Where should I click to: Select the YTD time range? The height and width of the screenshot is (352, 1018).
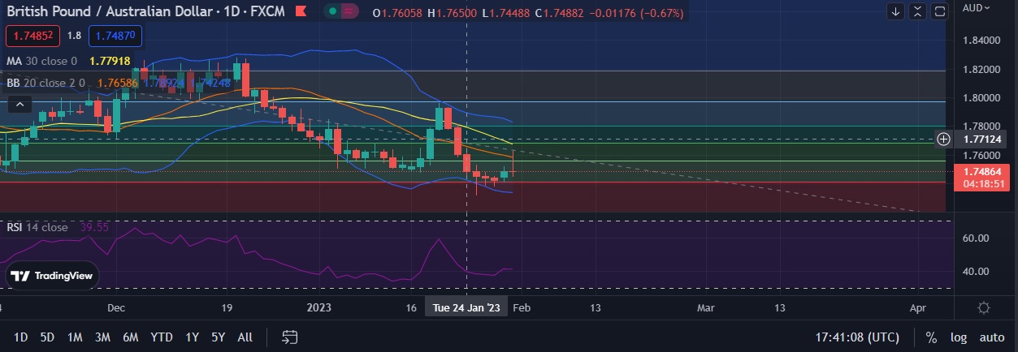(162, 337)
